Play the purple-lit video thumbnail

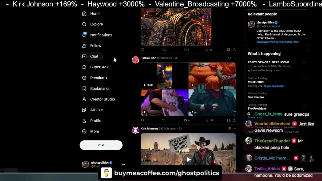[164, 103]
